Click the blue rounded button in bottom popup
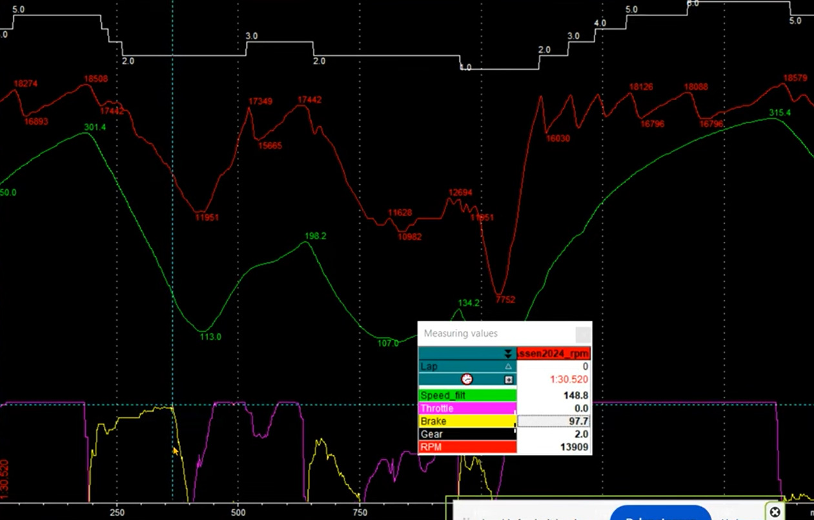Image resolution: width=814 pixels, height=520 pixels. 660,514
